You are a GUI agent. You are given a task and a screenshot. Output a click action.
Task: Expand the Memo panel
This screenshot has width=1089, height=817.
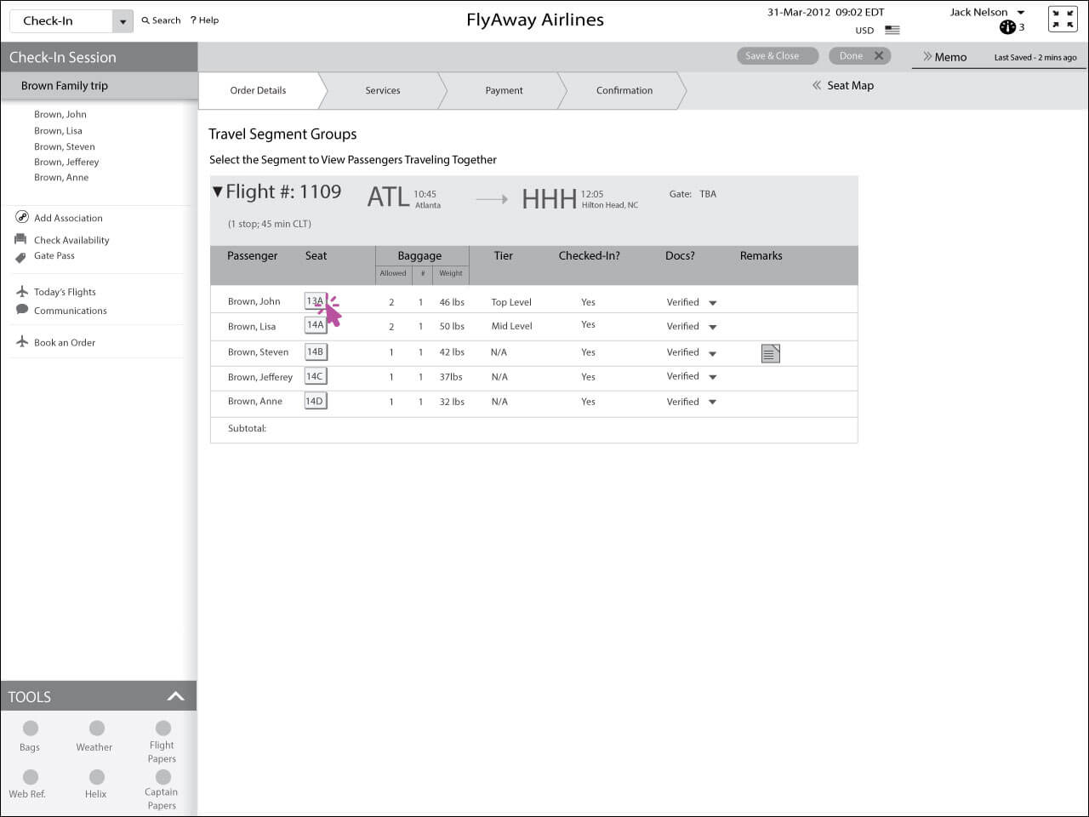point(944,57)
